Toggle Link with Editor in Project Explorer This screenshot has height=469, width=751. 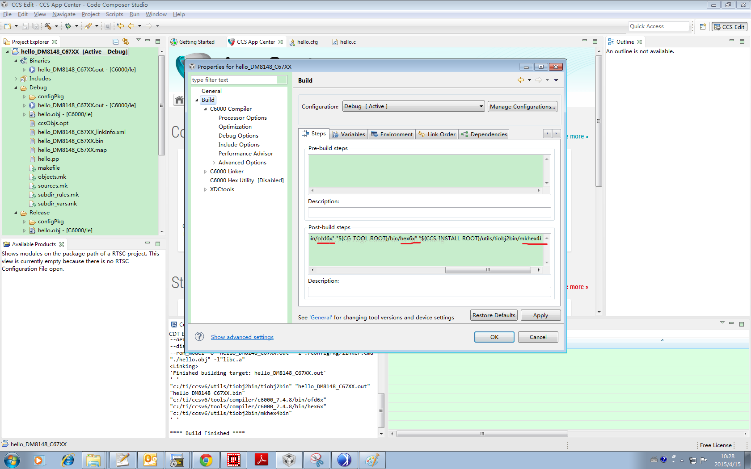[x=126, y=42]
